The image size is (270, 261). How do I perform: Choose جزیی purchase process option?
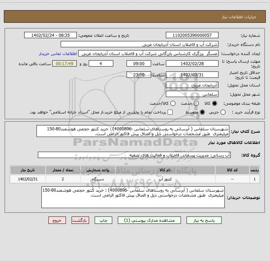tap(223, 112)
